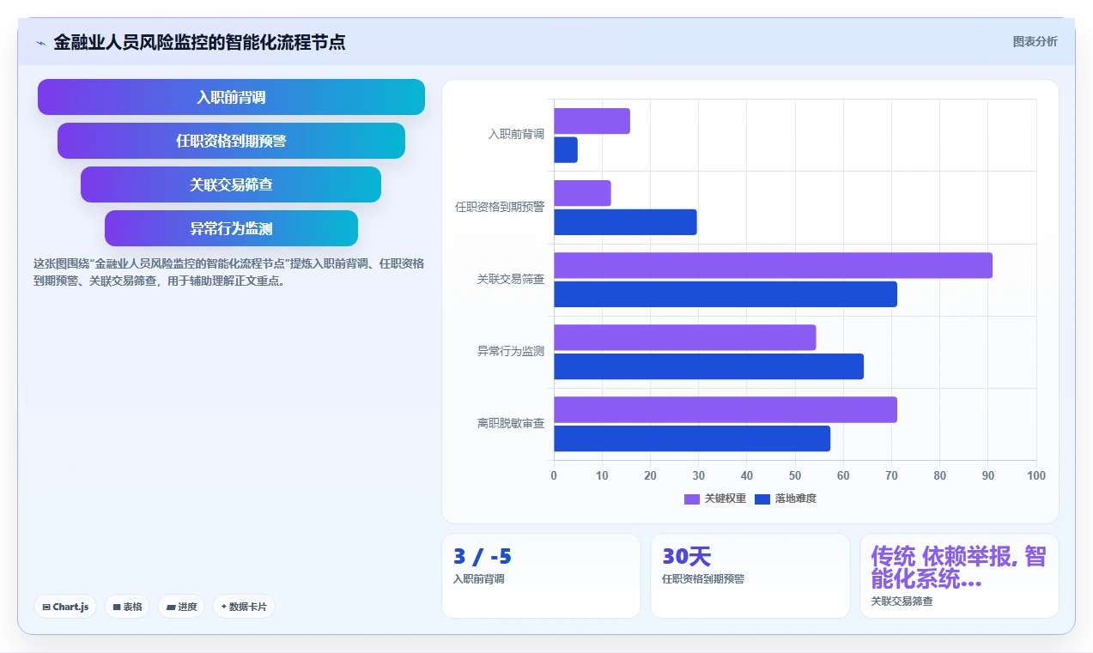This screenshot has width=1093, height=653.
Task: Click the description paragraph under the funnel
Action: point(228,272)
